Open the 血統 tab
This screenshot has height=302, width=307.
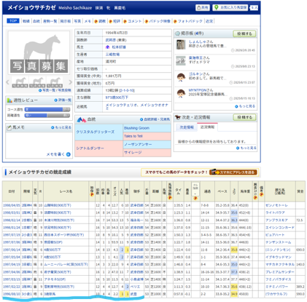[x=36, y=21]
